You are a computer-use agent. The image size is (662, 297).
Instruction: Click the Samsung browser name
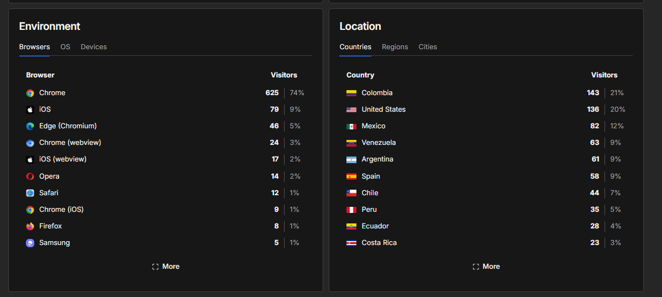[55, 243]
